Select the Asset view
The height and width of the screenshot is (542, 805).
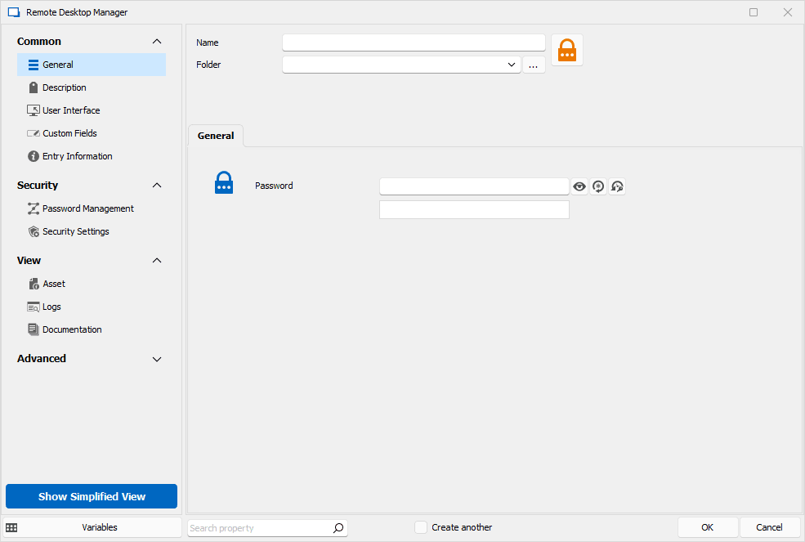click(x=92, y=284)
